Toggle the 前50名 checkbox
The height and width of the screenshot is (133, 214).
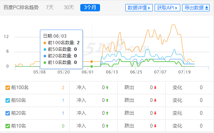(x=8, y=100)
